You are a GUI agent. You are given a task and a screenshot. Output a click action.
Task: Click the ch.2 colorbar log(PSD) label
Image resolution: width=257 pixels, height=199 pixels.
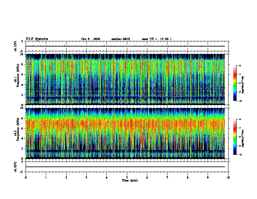click(x=243, y=139)
